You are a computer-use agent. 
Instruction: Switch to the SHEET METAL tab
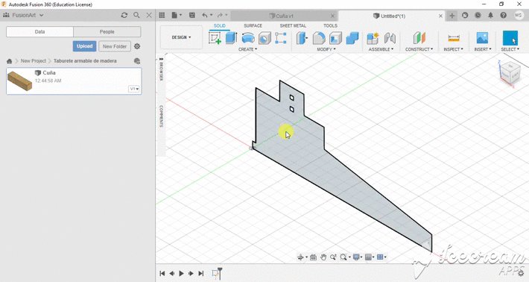coord(293,25)
